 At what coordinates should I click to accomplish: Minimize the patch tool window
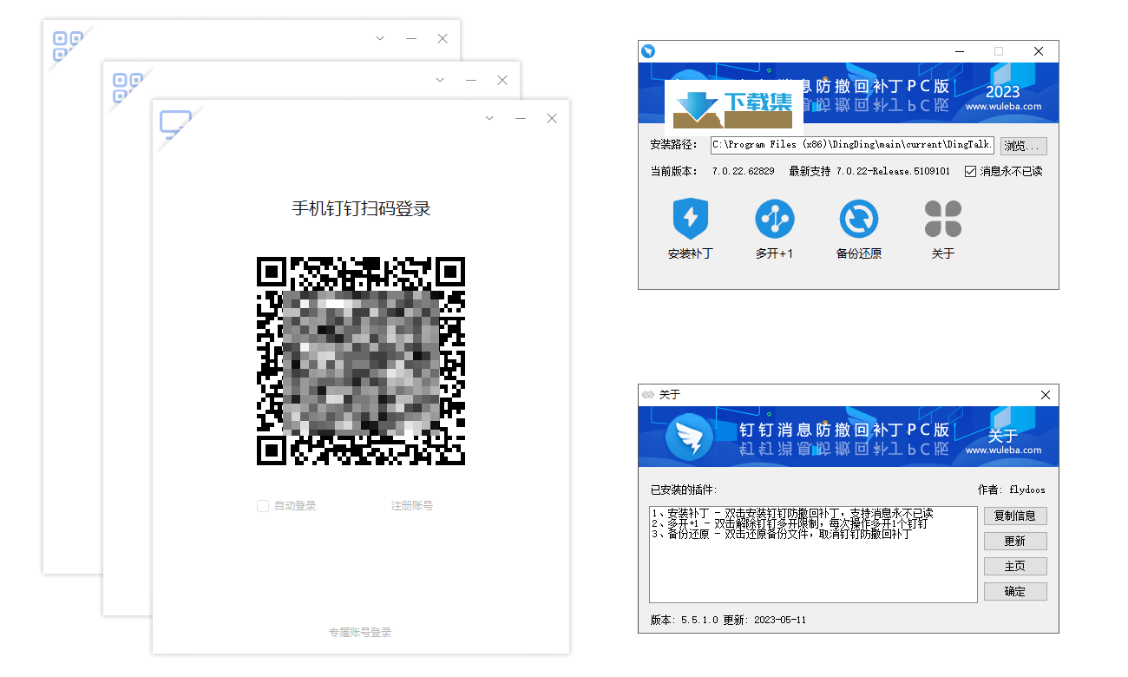[x=959, y=51]
